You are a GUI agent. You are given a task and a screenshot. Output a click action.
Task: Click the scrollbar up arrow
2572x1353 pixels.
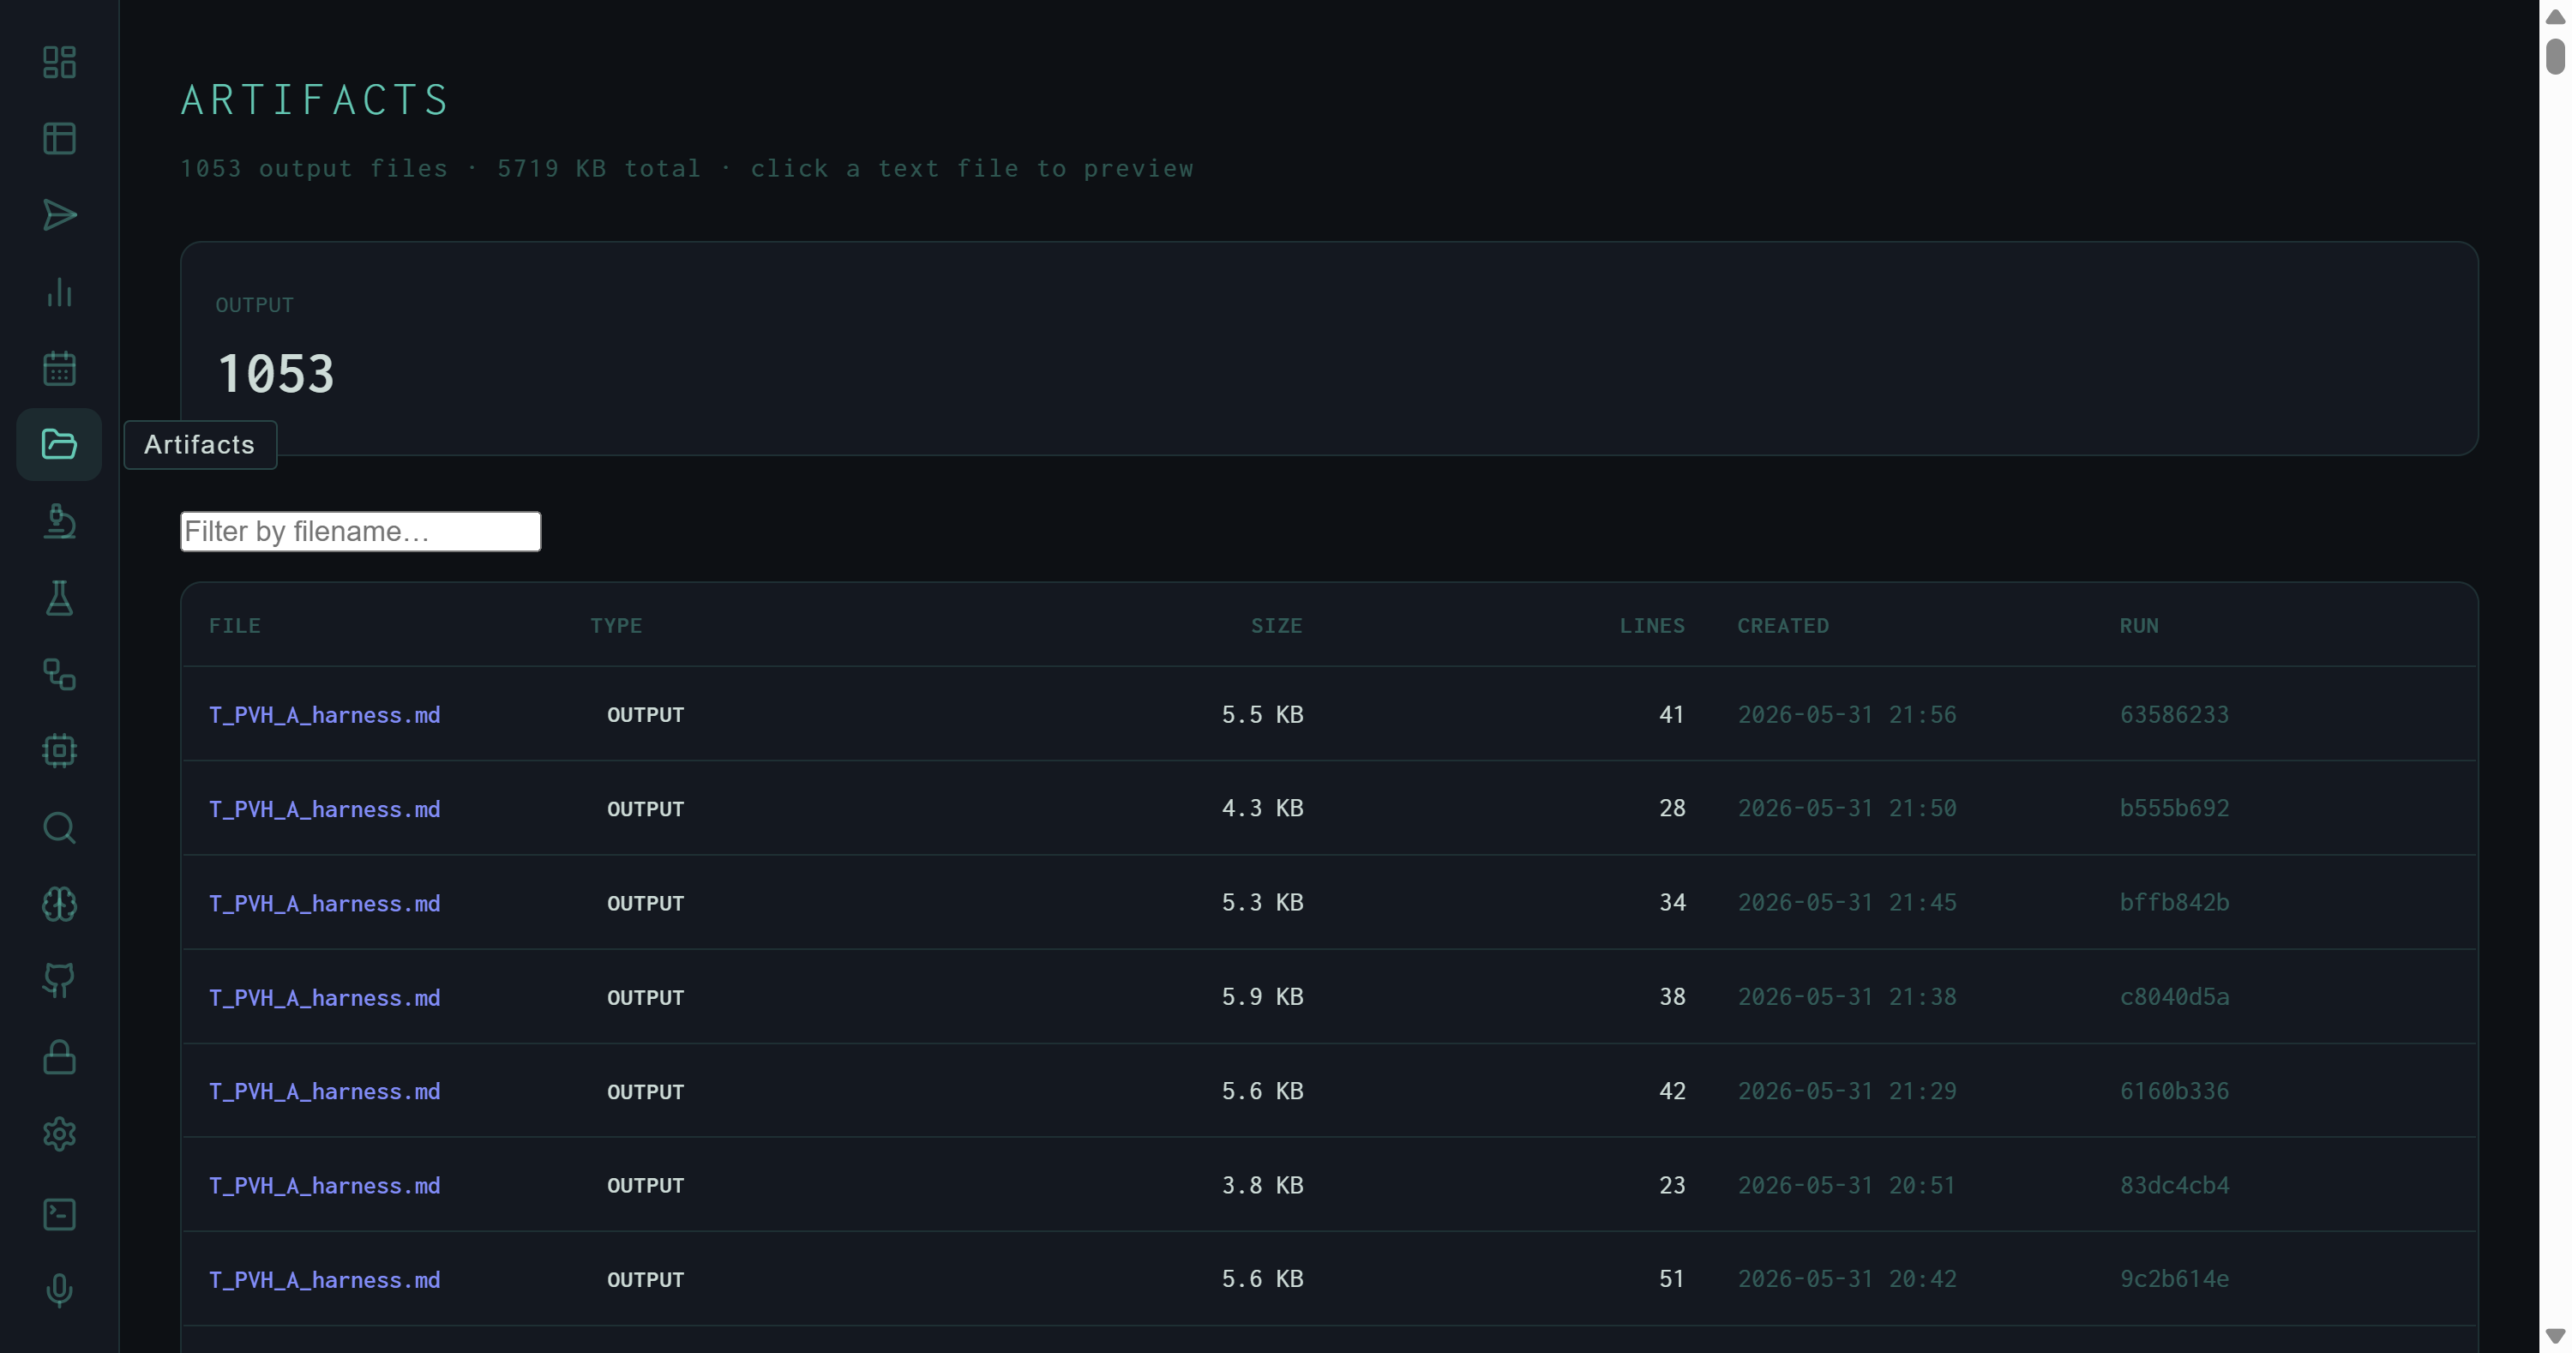pyautogui.click(x=2555, y=17)
